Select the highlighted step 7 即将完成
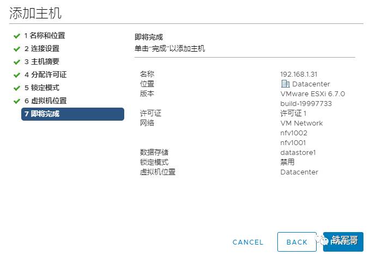The image size is (370, 256). [72, 114]
